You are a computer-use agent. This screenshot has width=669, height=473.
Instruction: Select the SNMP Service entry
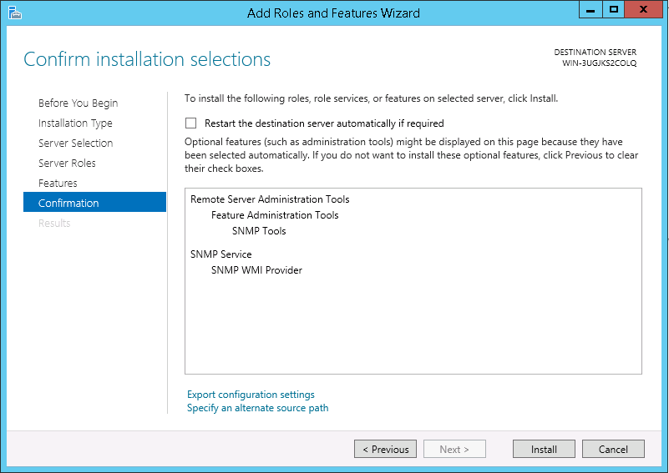220,254
